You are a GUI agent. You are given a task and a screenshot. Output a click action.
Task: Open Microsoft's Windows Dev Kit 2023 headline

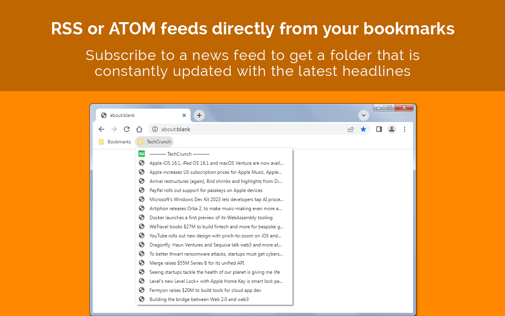pyautogui.click(x=214, y=199)
